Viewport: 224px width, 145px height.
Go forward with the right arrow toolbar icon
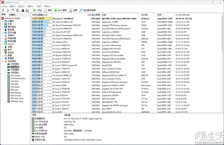(8, 10)
